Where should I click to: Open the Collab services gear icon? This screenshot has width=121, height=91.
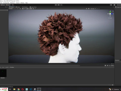point(111,5)
